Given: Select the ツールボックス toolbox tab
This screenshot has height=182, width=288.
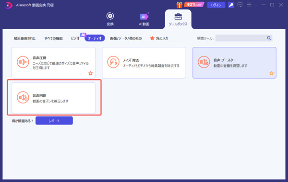Looking at the screenshot, I should [178, 20].
